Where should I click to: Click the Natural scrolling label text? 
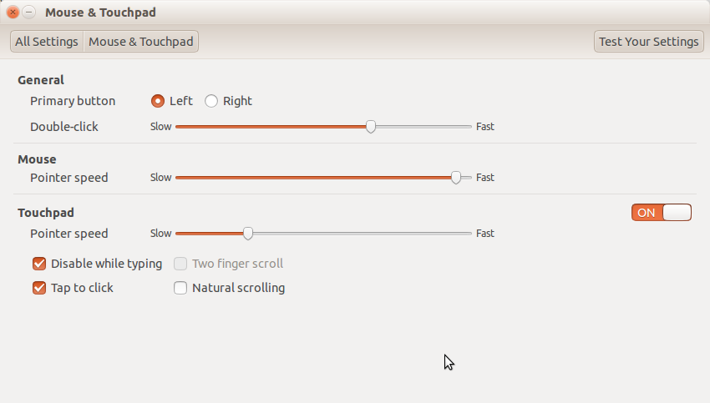239,288
